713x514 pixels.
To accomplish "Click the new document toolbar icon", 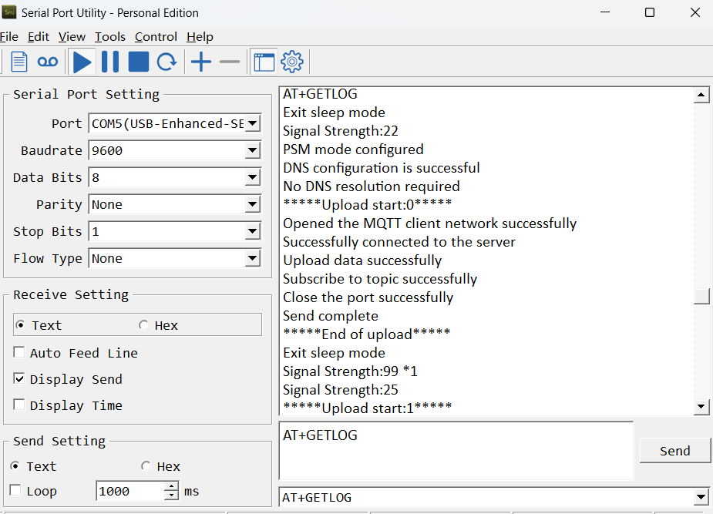I will 18,62.
